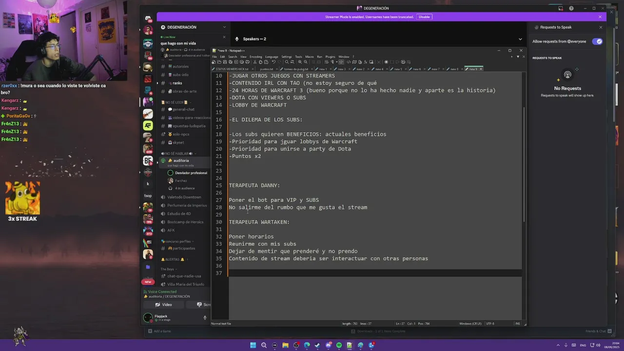Open the Encoding menu in Notepad++

pyautogui.click(x=256, y=57)
